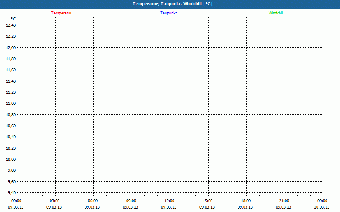340x212 pixels.
Task: Click the 11,00 y-axis value
Action: coord(11,103)
